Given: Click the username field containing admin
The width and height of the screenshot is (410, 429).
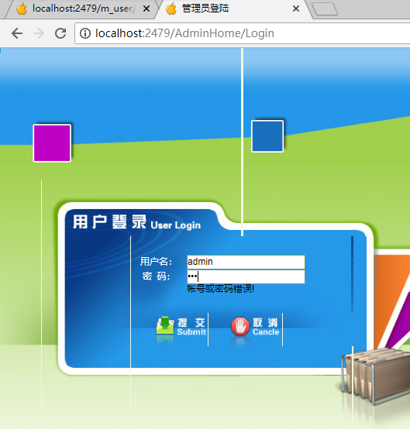Looking at the screenshot, I should coord(246,262).
